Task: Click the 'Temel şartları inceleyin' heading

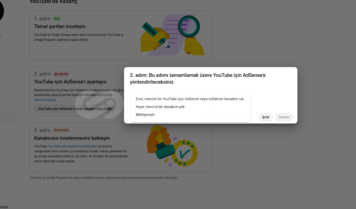Action: click(x=60, y=26)
